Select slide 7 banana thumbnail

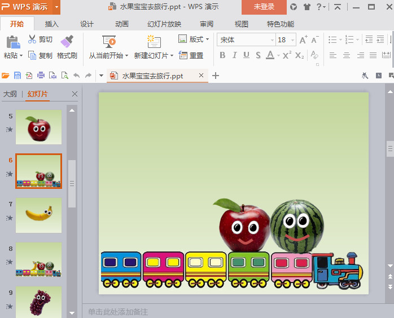pos(38,215)
